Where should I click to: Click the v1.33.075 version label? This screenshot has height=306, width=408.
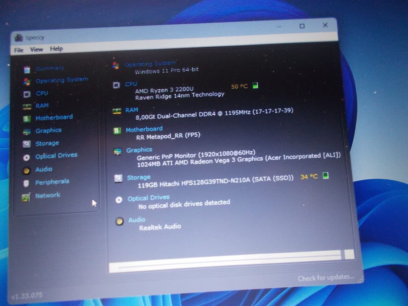(x=27, y=296)
